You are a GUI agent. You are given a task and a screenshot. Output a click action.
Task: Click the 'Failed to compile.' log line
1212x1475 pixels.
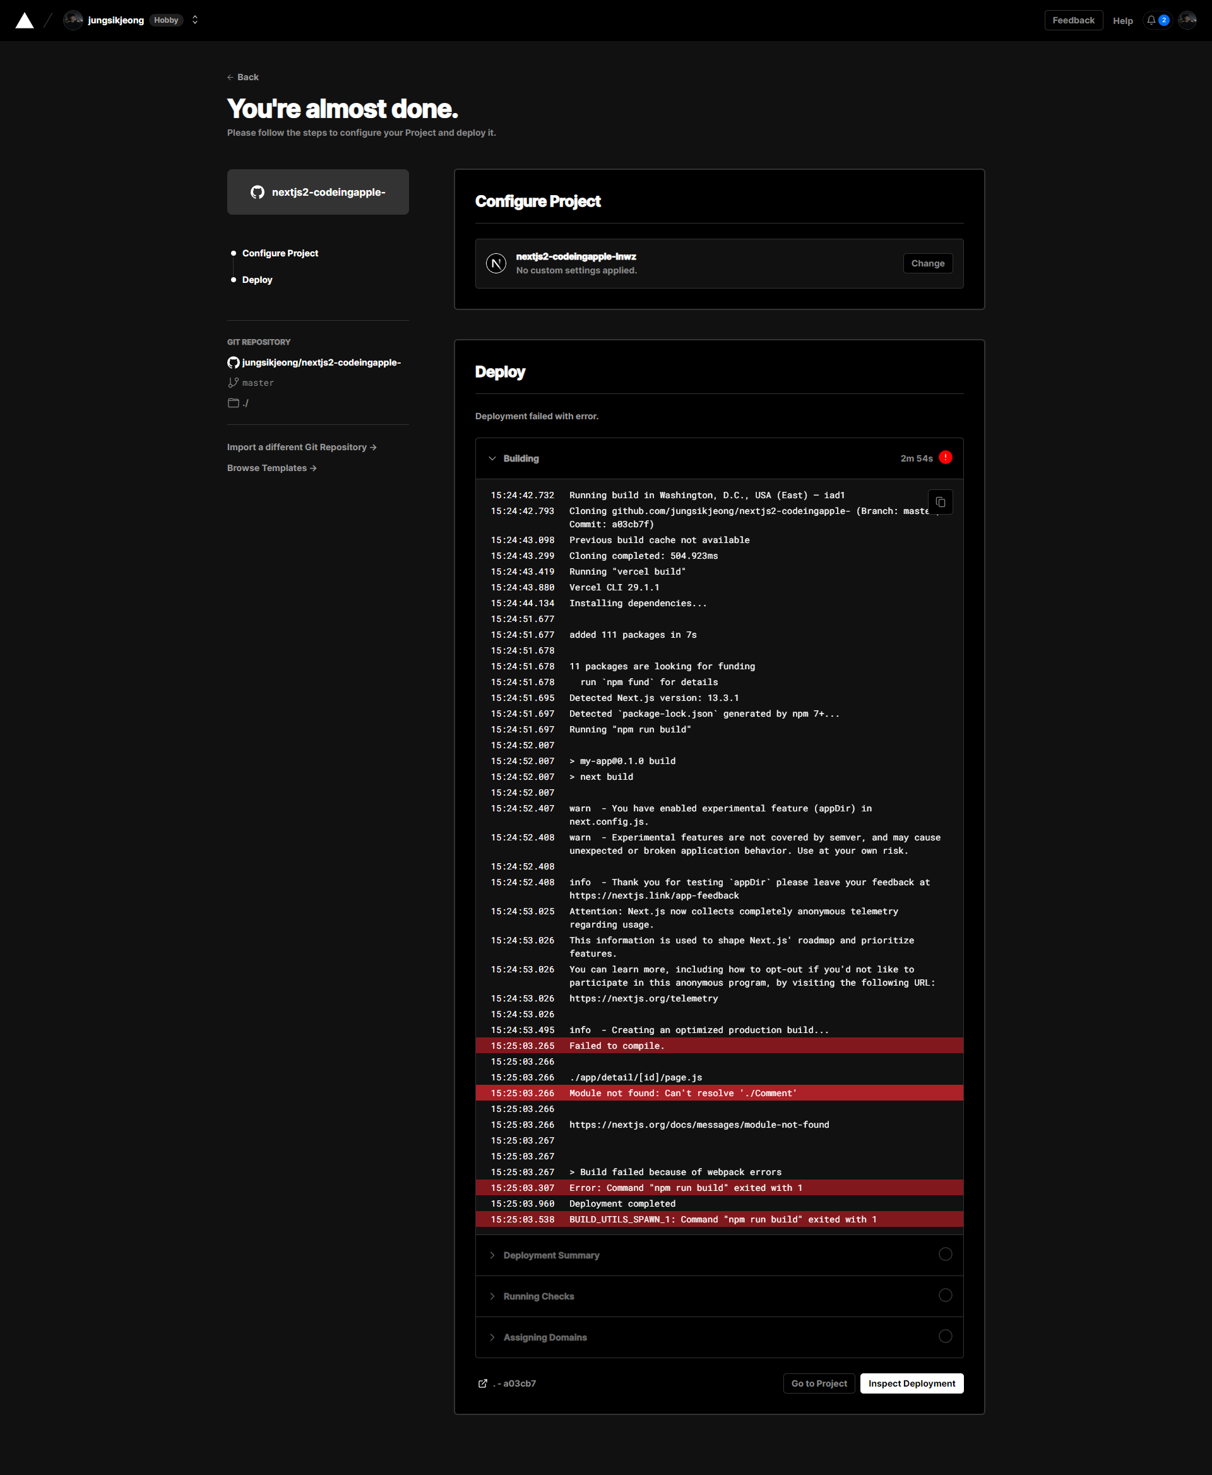coord(719,1046)
